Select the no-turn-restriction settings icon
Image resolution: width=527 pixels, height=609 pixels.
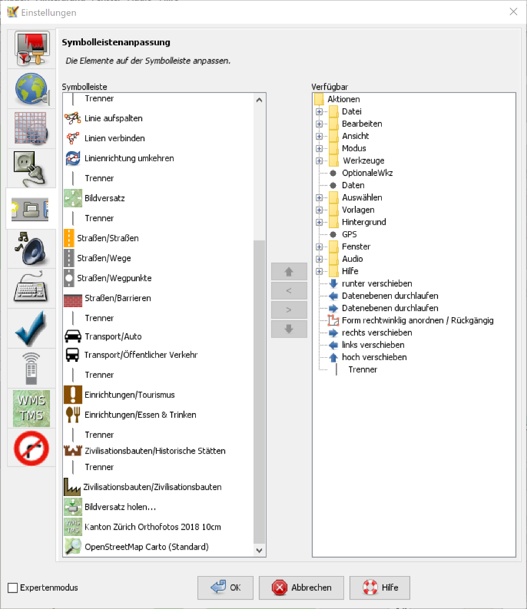click(x=31, y=448)
